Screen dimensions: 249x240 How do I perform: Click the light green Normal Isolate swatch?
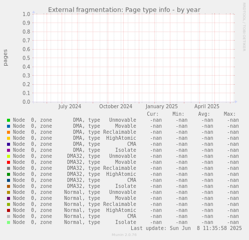tap(9, 222)
